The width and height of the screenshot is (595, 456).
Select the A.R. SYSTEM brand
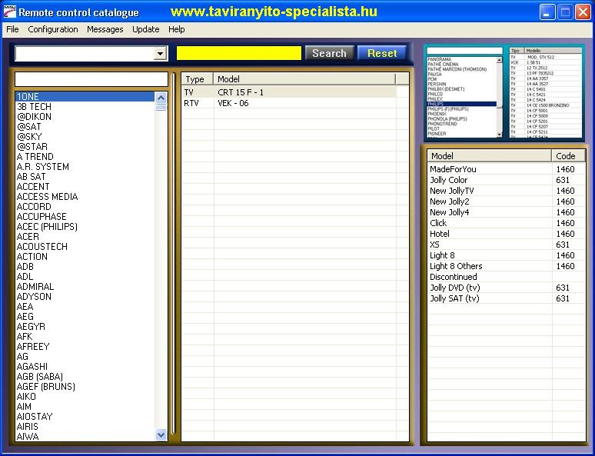click(x=85, y=167)
